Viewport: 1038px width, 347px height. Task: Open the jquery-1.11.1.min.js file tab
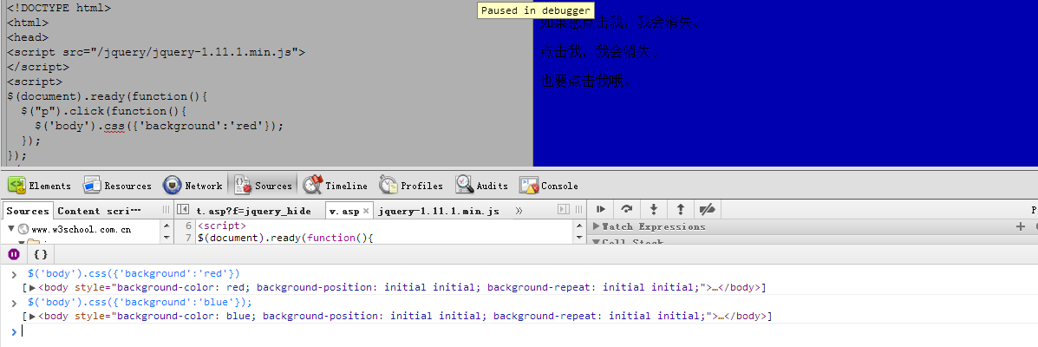[438, 211]
